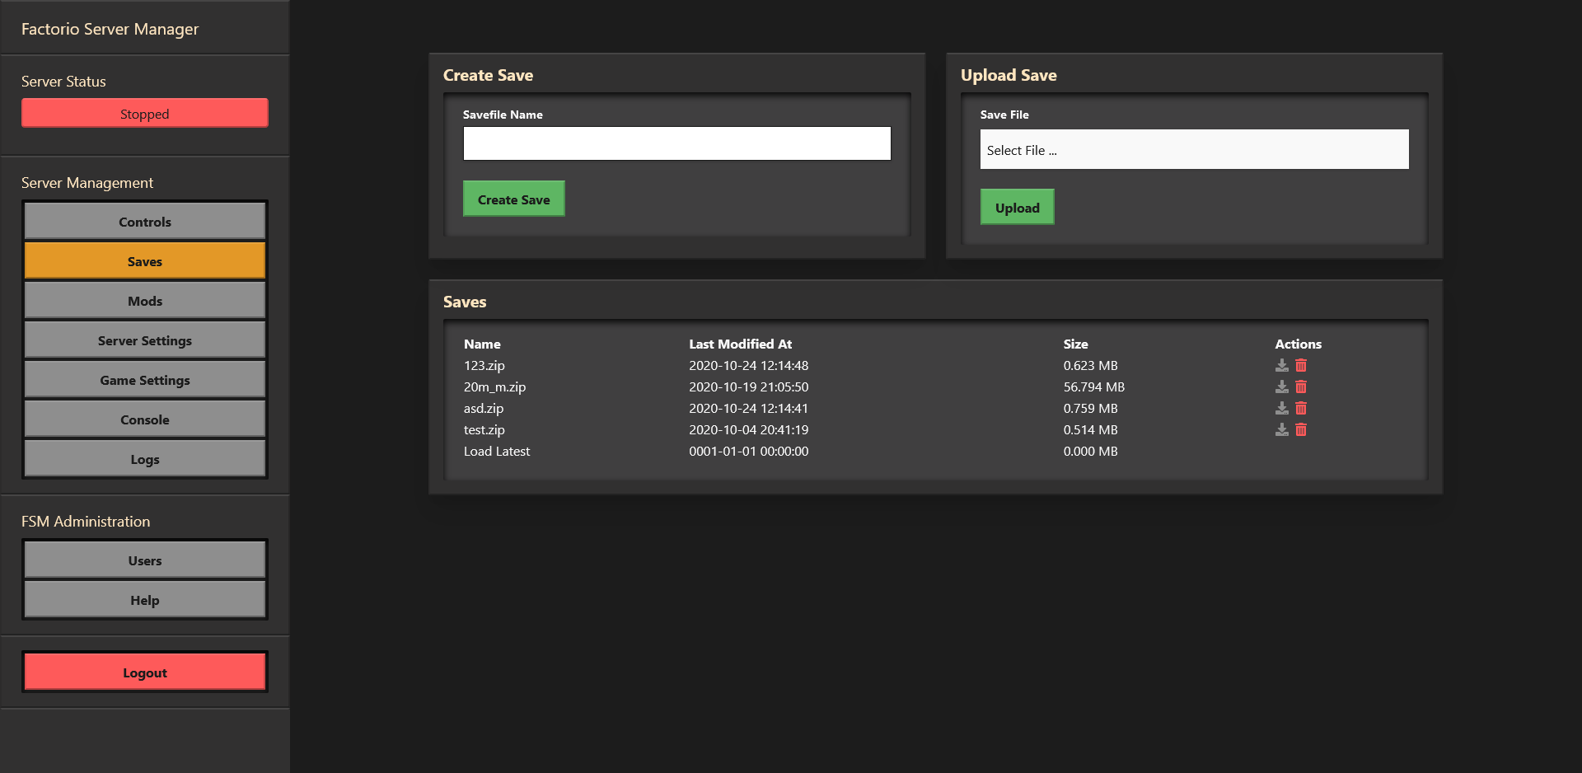This screenshot has height=773, width=1582.
Task: Click the 2020-10-24 12:14:41 timestamp
Action: coord(749,408)
